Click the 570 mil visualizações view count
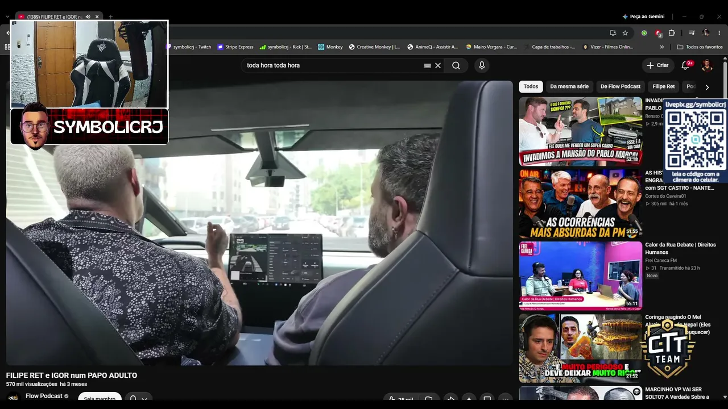This screenshot has height=409, width=728. (32, 384)
